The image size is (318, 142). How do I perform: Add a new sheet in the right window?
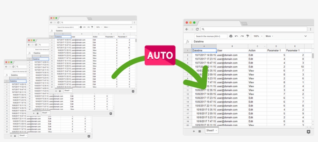(x=194, y=131)
